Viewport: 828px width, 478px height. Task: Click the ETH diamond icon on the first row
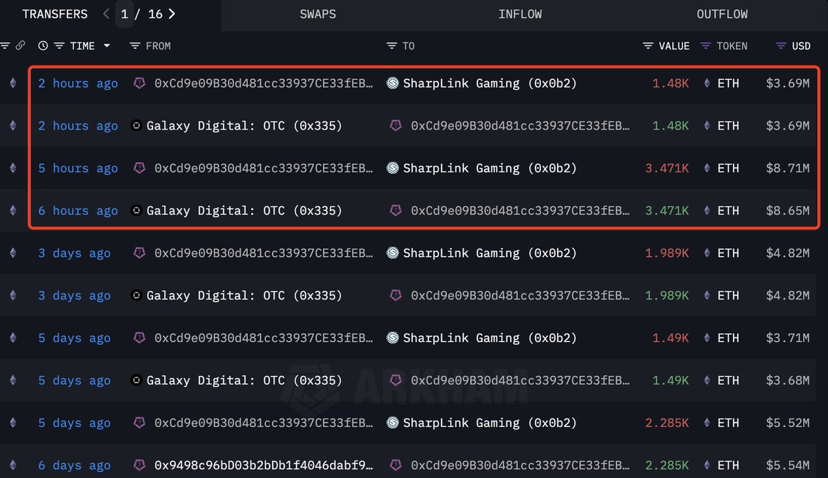[x=706, y=83]
